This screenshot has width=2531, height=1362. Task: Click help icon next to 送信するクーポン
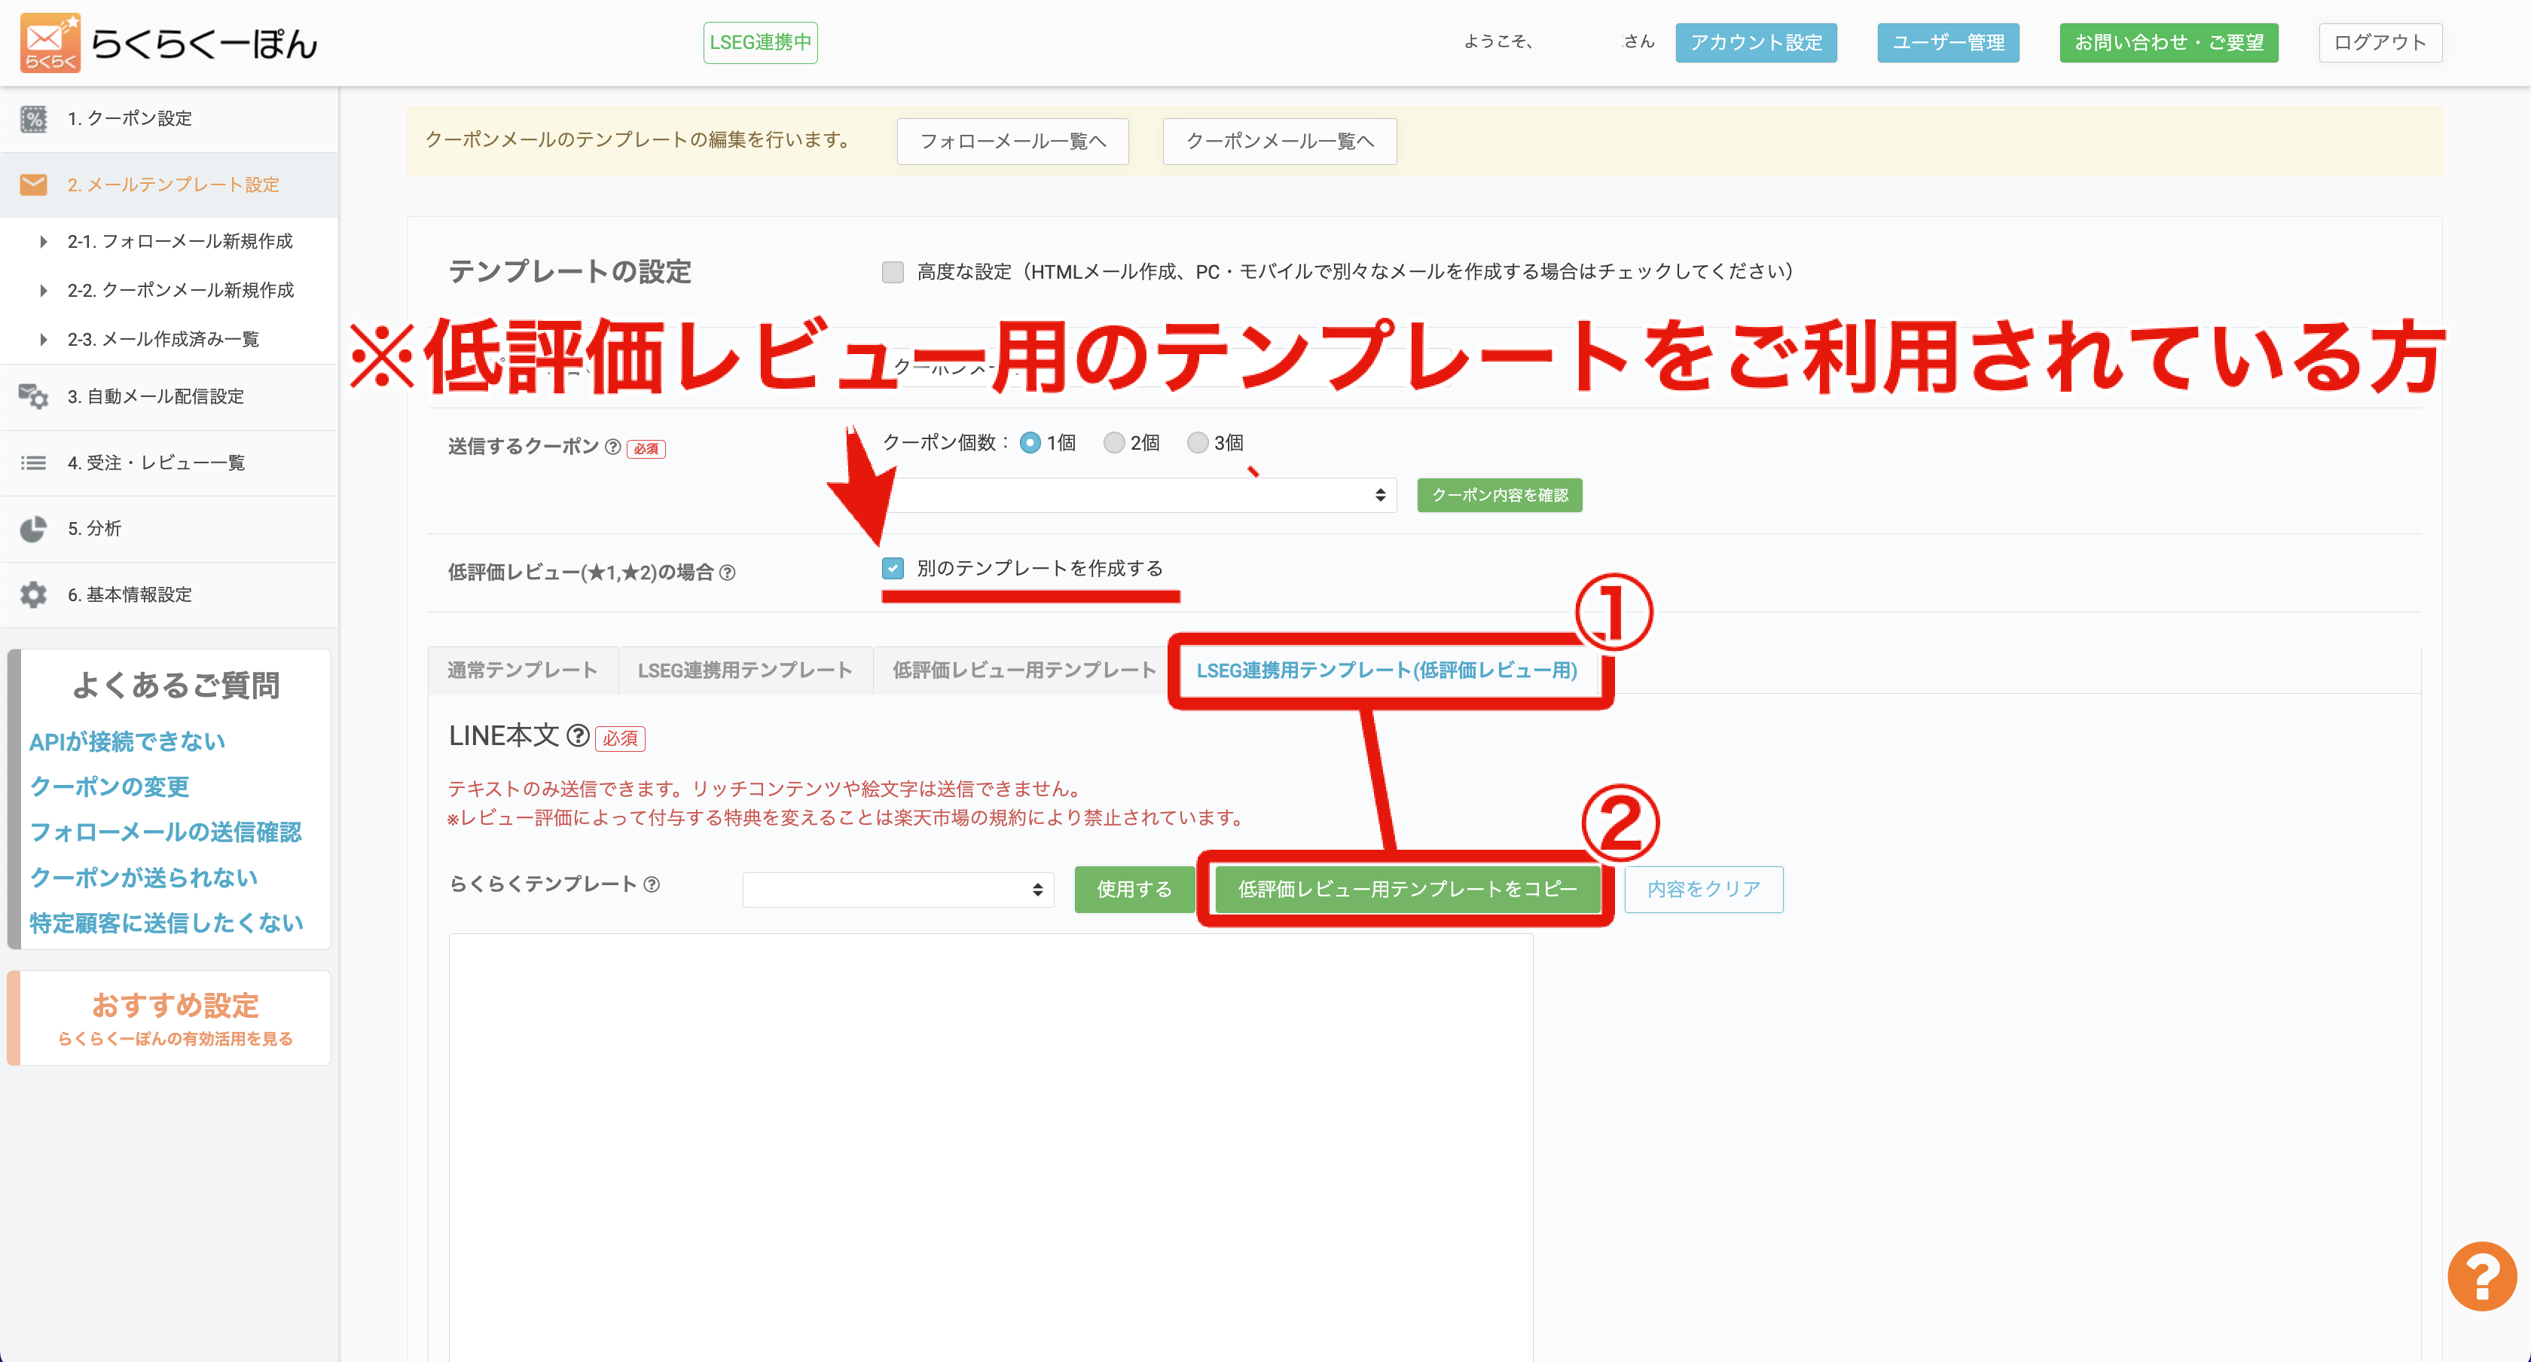coord(613,447)
